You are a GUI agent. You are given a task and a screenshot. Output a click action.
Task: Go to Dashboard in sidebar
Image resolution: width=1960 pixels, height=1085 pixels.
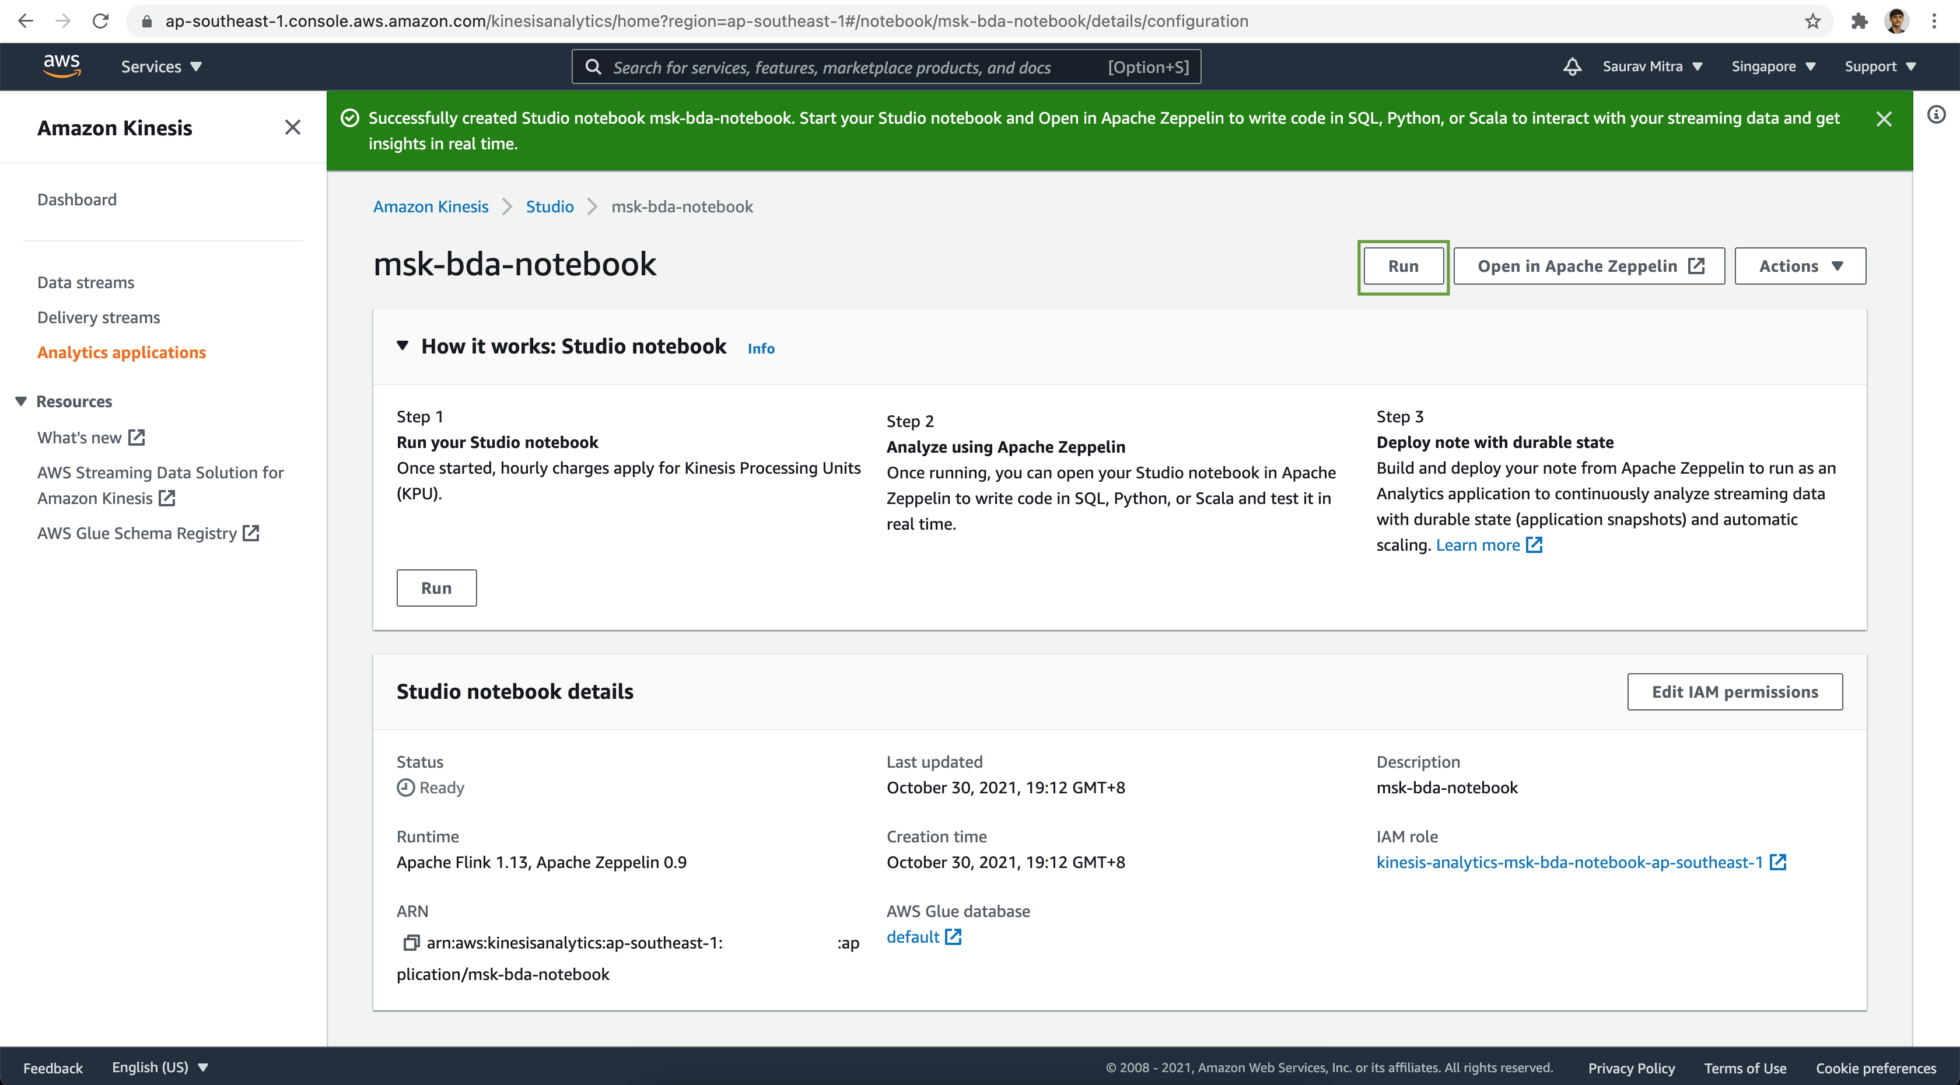(x=77, y=199)
